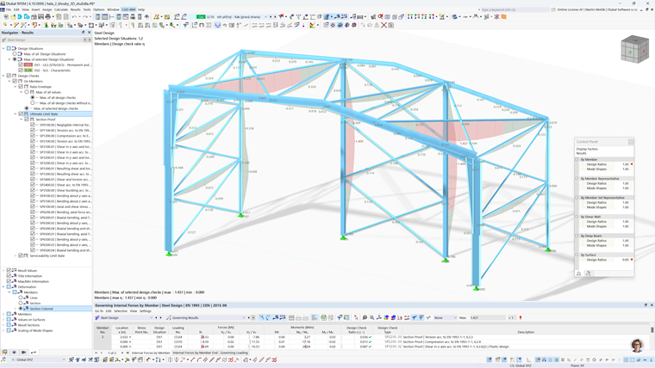
Task: Open the File menu
Action: pos(9,9)
